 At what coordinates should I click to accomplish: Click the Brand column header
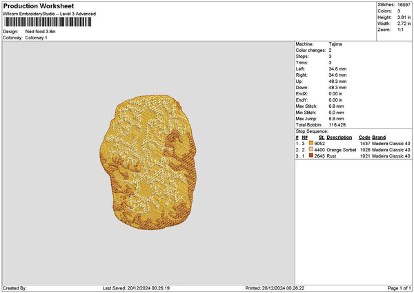point(379,138)
